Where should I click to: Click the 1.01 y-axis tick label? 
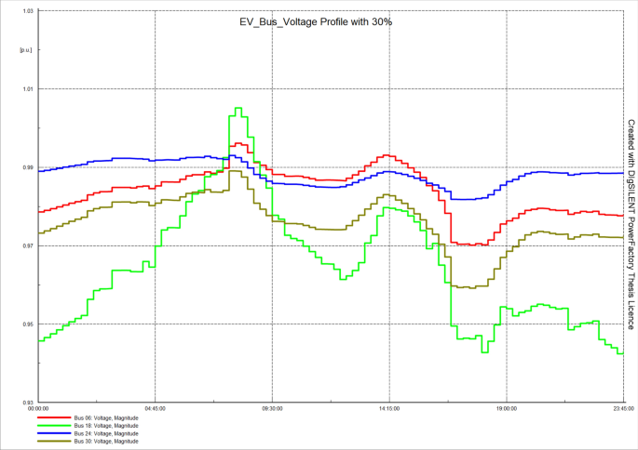point(28,89)
